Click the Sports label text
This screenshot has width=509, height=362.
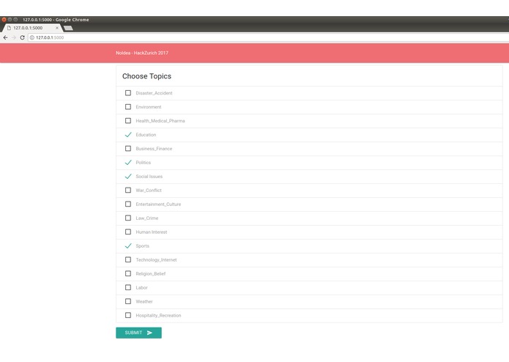click(143, 246)
